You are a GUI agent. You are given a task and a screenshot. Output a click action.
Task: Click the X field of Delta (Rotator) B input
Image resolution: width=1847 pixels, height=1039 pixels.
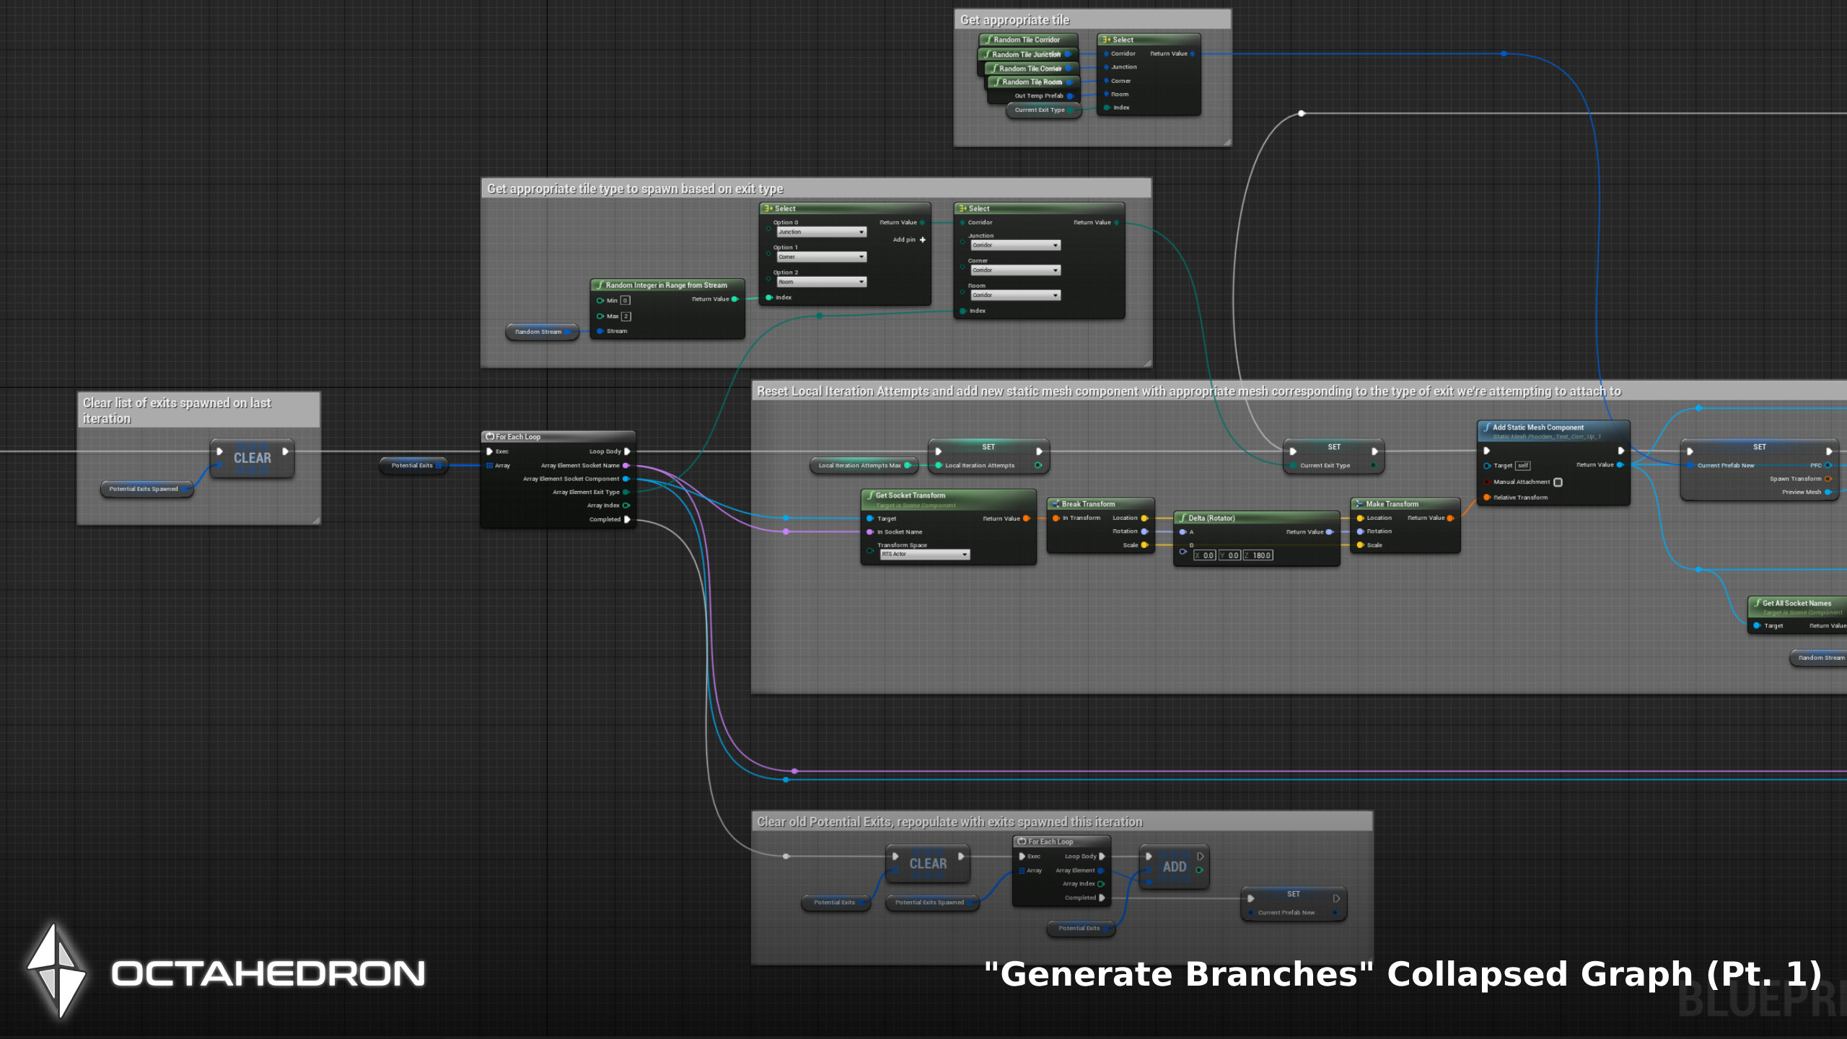pos(1205,555)
